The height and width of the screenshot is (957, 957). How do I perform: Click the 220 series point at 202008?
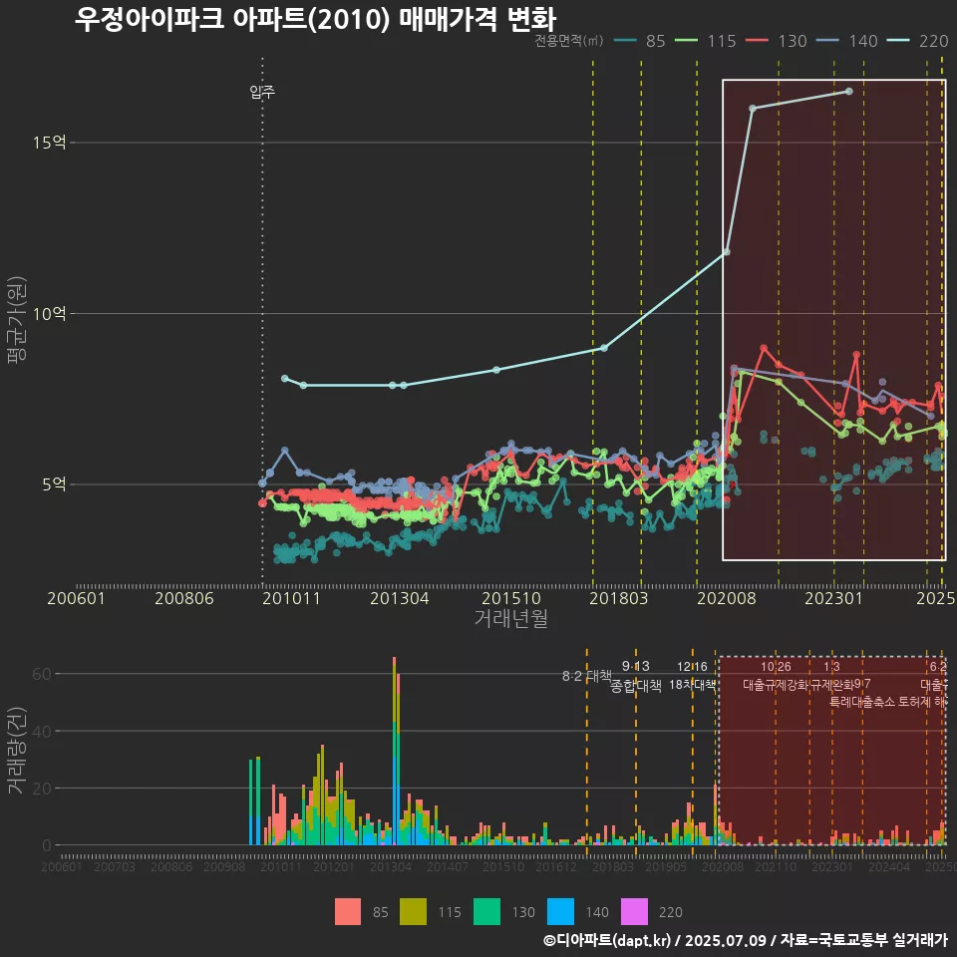727,252
